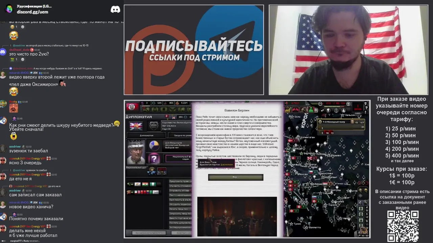Decrease game speed with minus button
The image size is (433, 243).
(x=320, y=104)
